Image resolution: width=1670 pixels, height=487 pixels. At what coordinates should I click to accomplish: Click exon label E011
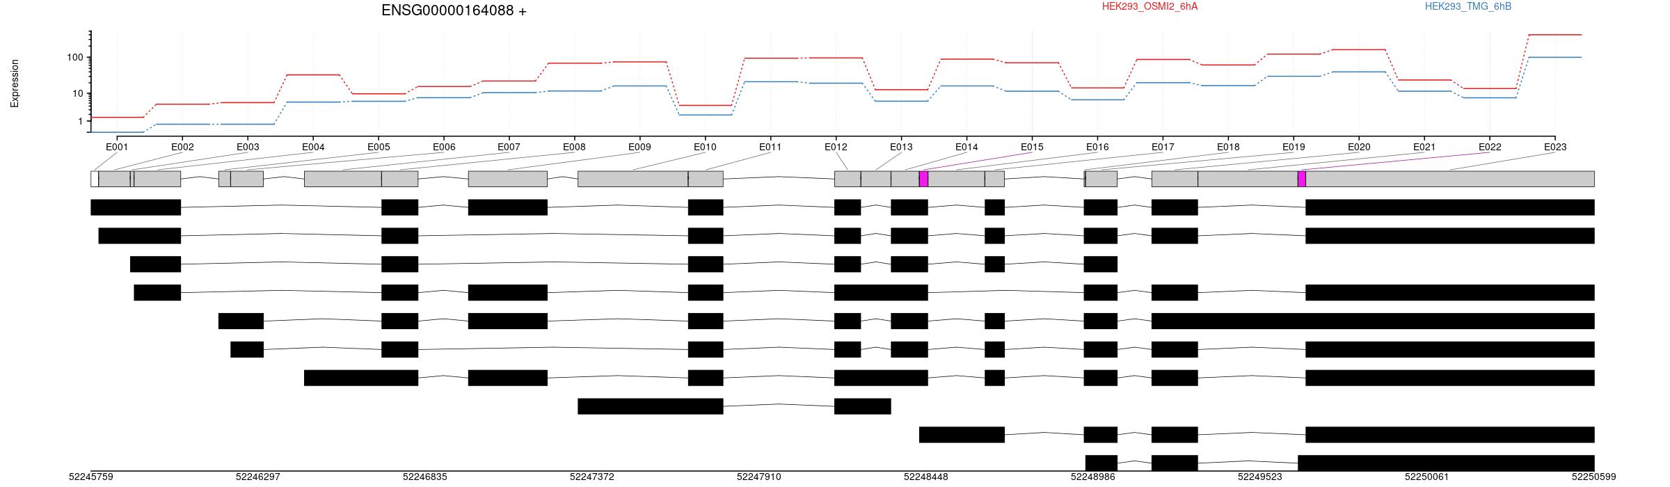(770, 147)
